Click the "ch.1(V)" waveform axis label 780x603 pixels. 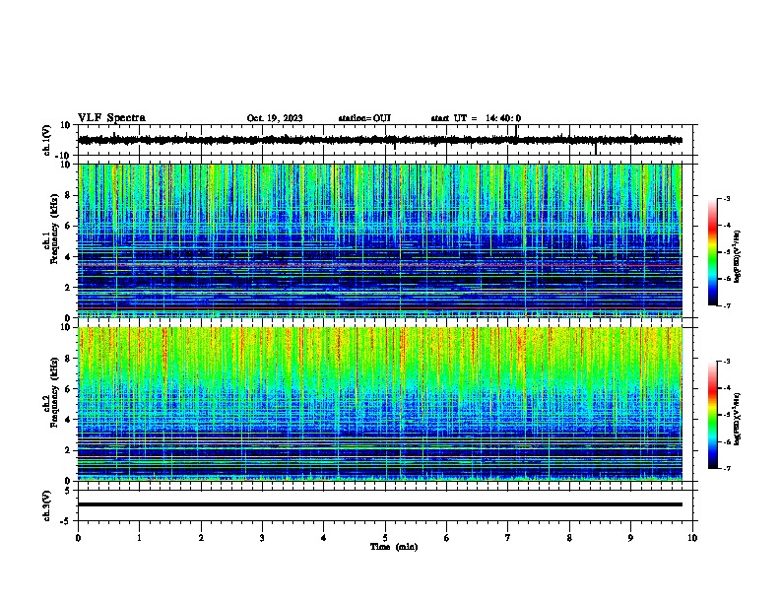47,140
